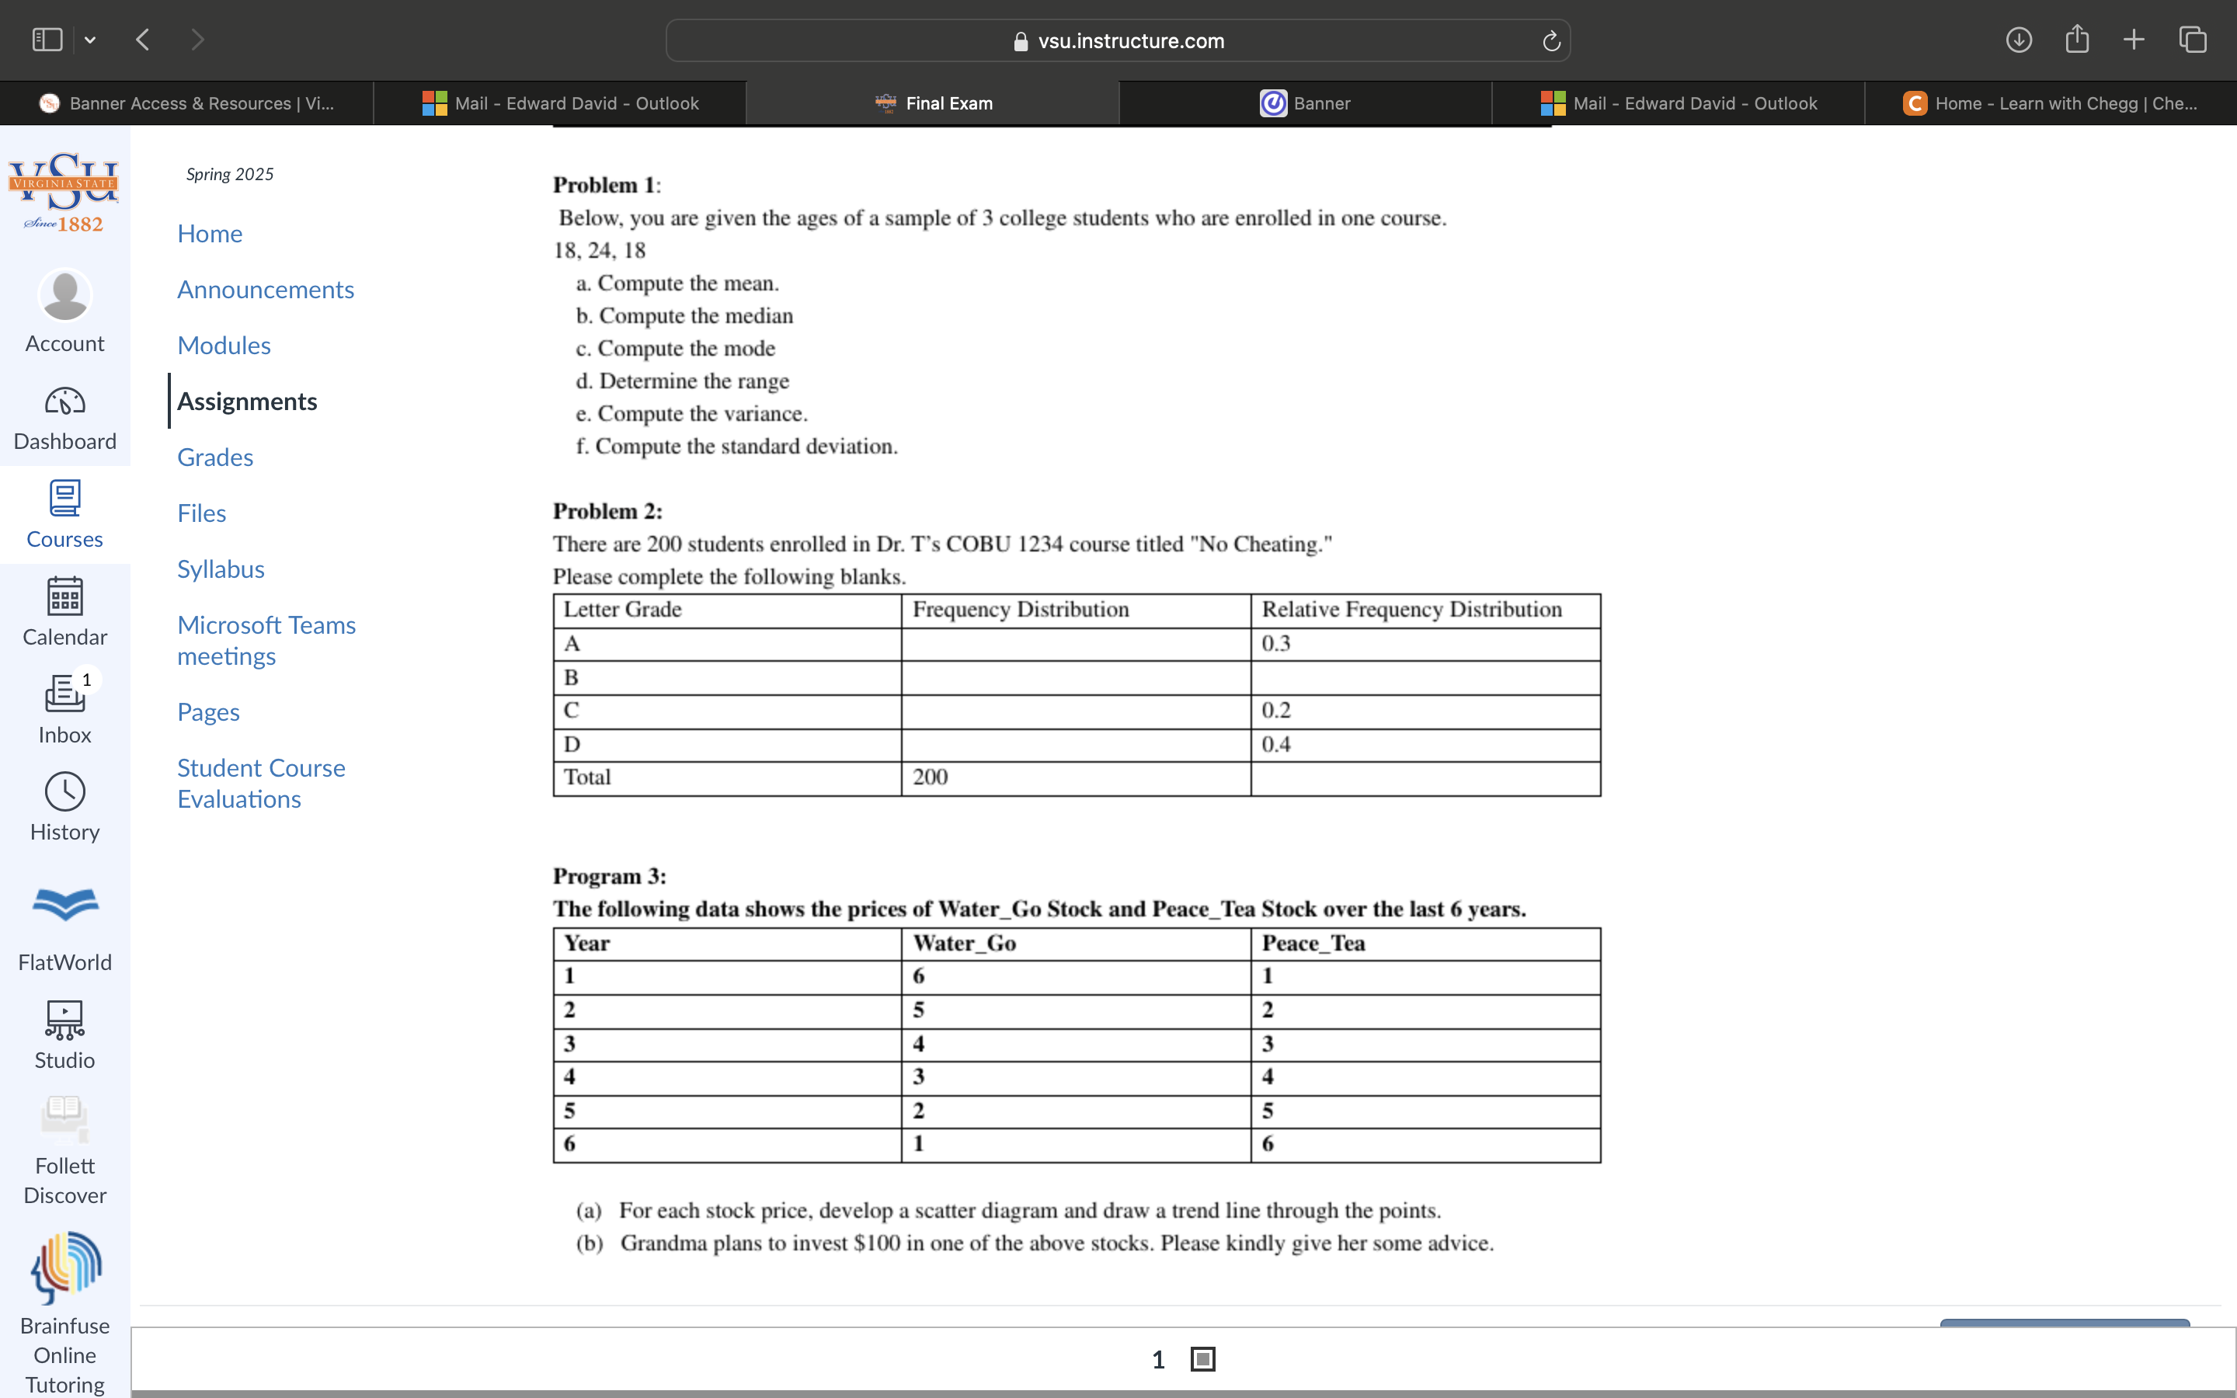Click the vsu.instructure.com address bar
The height and width of the screenshot is (1398, 2237).
click(1118, 40)
